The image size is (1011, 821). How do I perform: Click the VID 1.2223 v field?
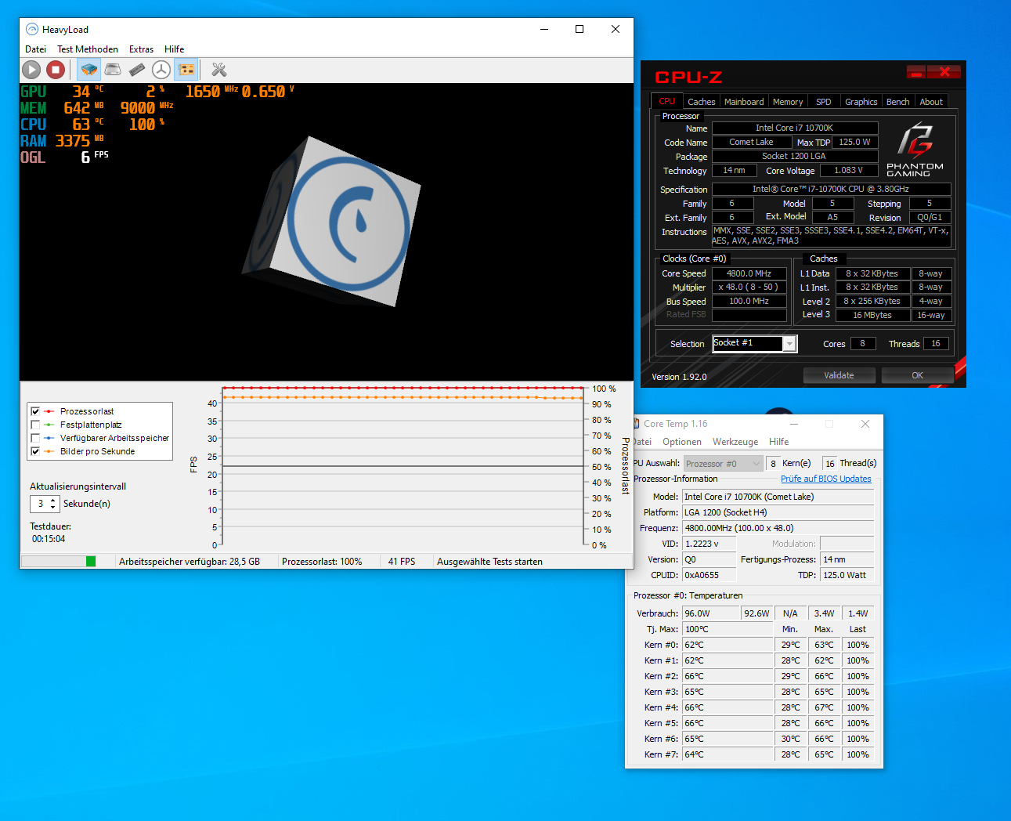tap(710, 544)
